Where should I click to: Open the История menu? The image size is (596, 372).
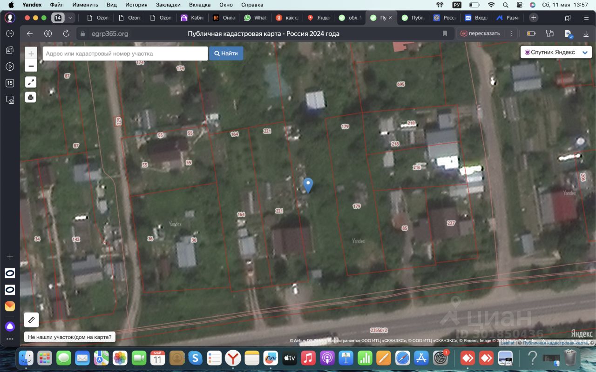point(136,5)
